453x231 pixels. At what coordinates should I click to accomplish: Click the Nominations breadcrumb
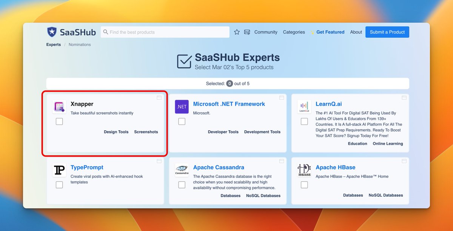pyautogui.click(x=80, y=44)
